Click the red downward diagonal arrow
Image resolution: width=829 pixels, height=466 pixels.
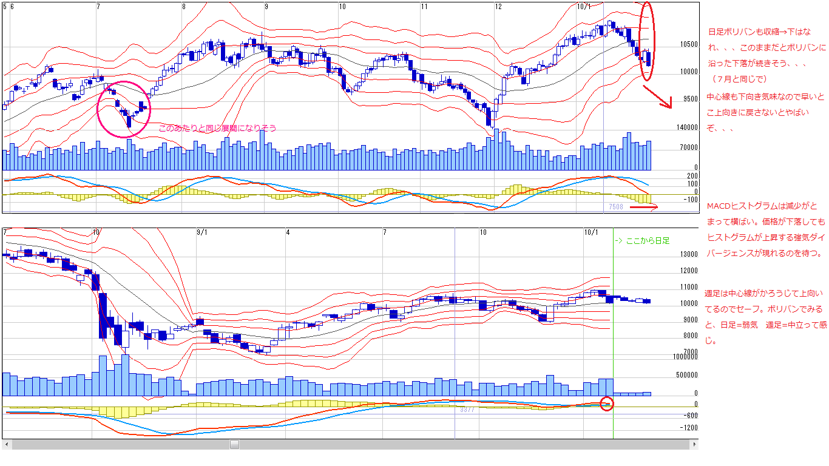coord(657,96)
